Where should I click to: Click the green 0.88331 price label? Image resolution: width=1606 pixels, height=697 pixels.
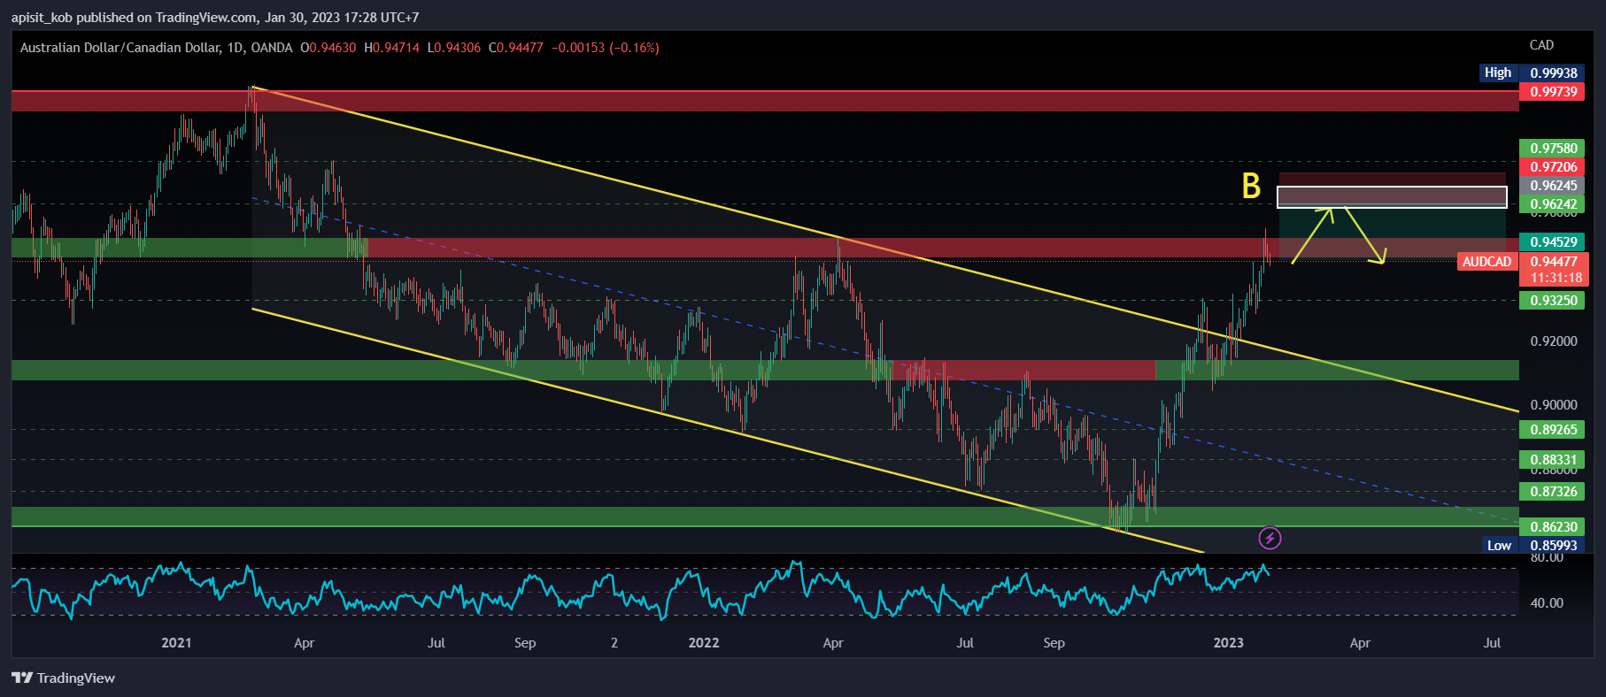1554,459
